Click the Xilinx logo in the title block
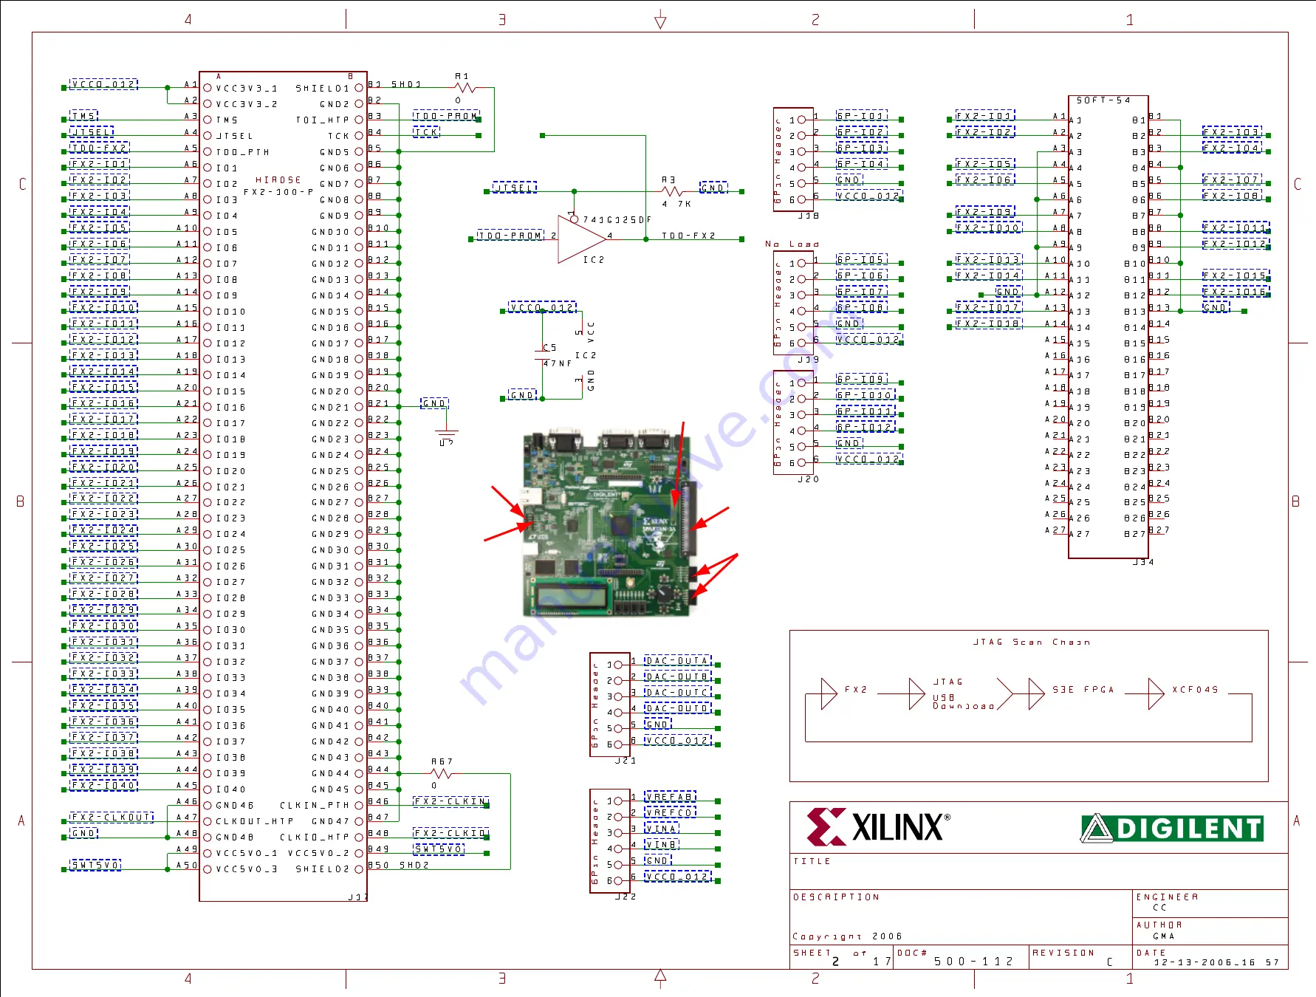The width and height of the screenshot is (1316, 997). (878, 826)
